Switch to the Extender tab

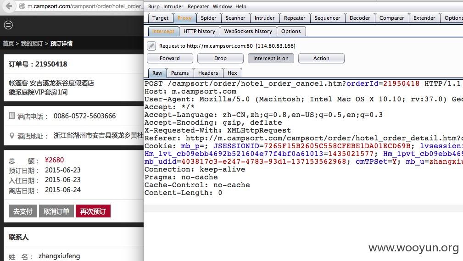pos(424,18)
